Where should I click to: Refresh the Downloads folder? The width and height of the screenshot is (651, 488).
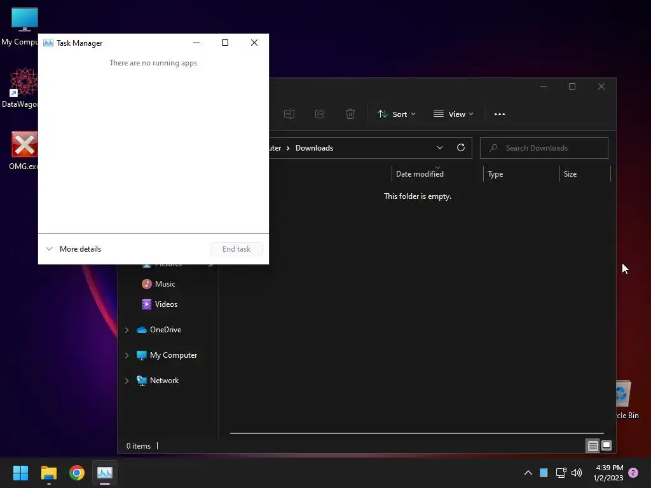click(461, 147)
